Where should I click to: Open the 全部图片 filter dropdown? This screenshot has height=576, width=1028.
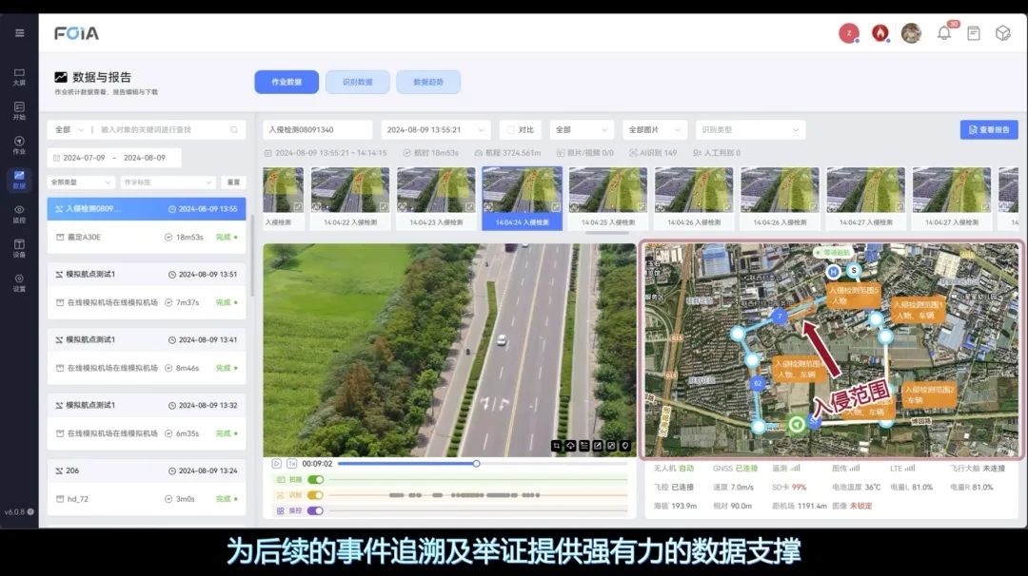click(655, 130)
